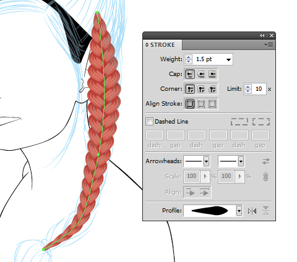Select align dashes to corners icon
Screen dimensions: 297x262
(261, 122)
